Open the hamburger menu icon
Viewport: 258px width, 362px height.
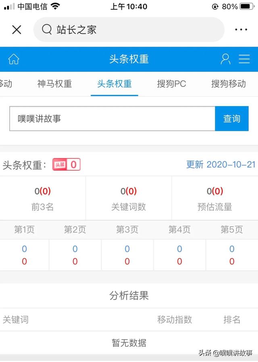point(244,59)
